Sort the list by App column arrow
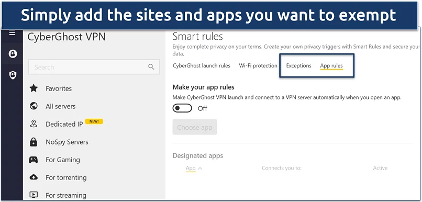This screenshot has height=202, width=422. (x=200, y=169)
